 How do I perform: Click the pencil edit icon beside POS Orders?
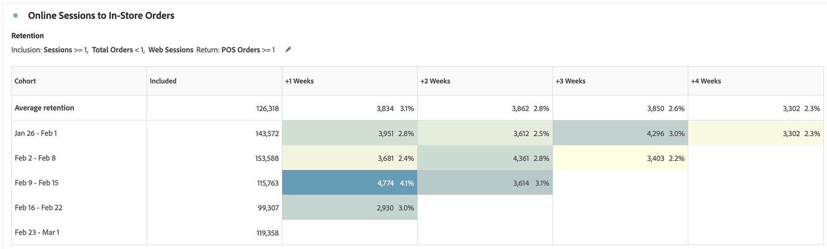[288, 50]
